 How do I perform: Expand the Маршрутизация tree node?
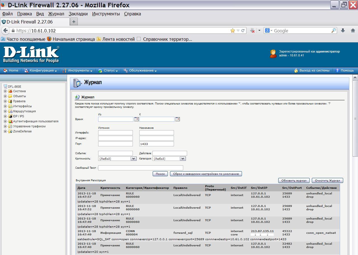[5, 111]
